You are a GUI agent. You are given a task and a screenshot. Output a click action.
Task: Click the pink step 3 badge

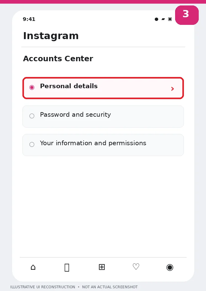point(187,15)
